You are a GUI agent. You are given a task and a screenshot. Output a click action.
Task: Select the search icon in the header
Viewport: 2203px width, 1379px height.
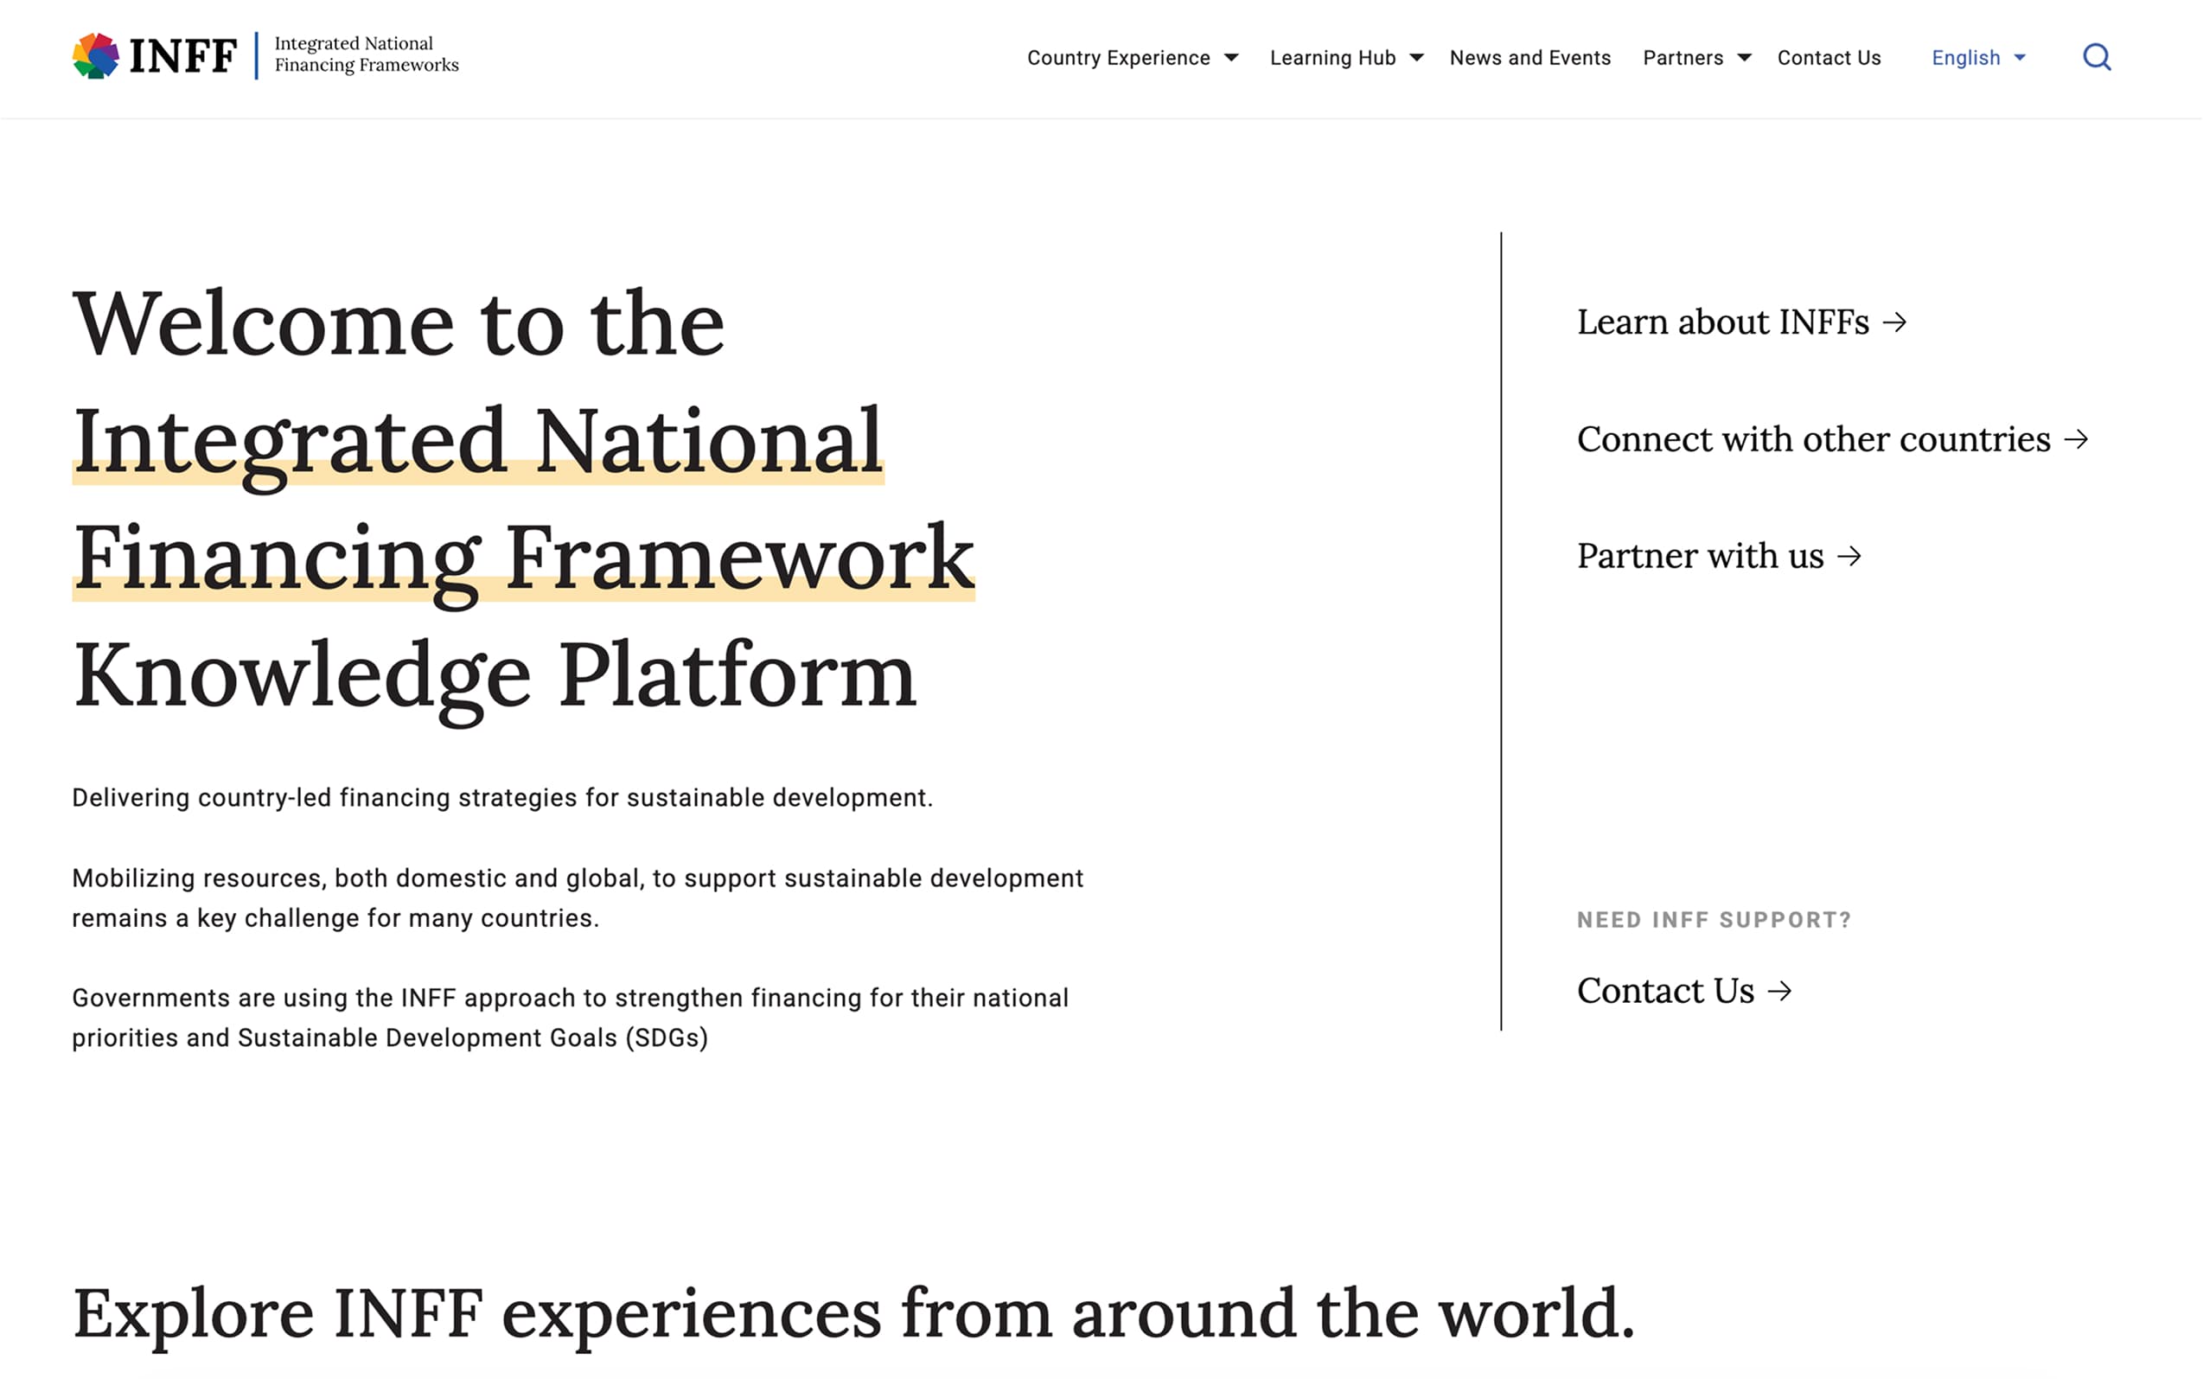(2097, 56)
